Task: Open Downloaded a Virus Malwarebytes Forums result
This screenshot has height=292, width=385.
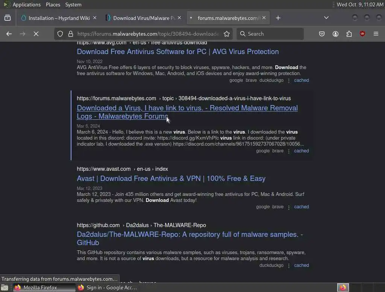Action: (x=187, y=112)
